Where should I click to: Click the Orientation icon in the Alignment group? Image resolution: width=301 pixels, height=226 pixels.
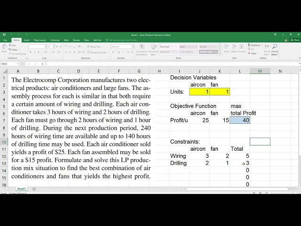(x=79, y=47)
